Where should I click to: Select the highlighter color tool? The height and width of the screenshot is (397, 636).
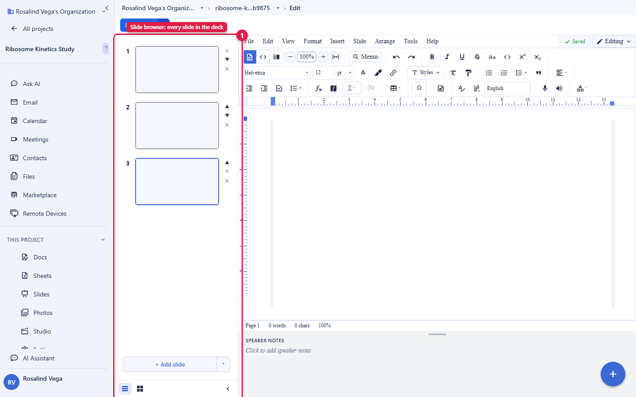[x=378, y=73]
